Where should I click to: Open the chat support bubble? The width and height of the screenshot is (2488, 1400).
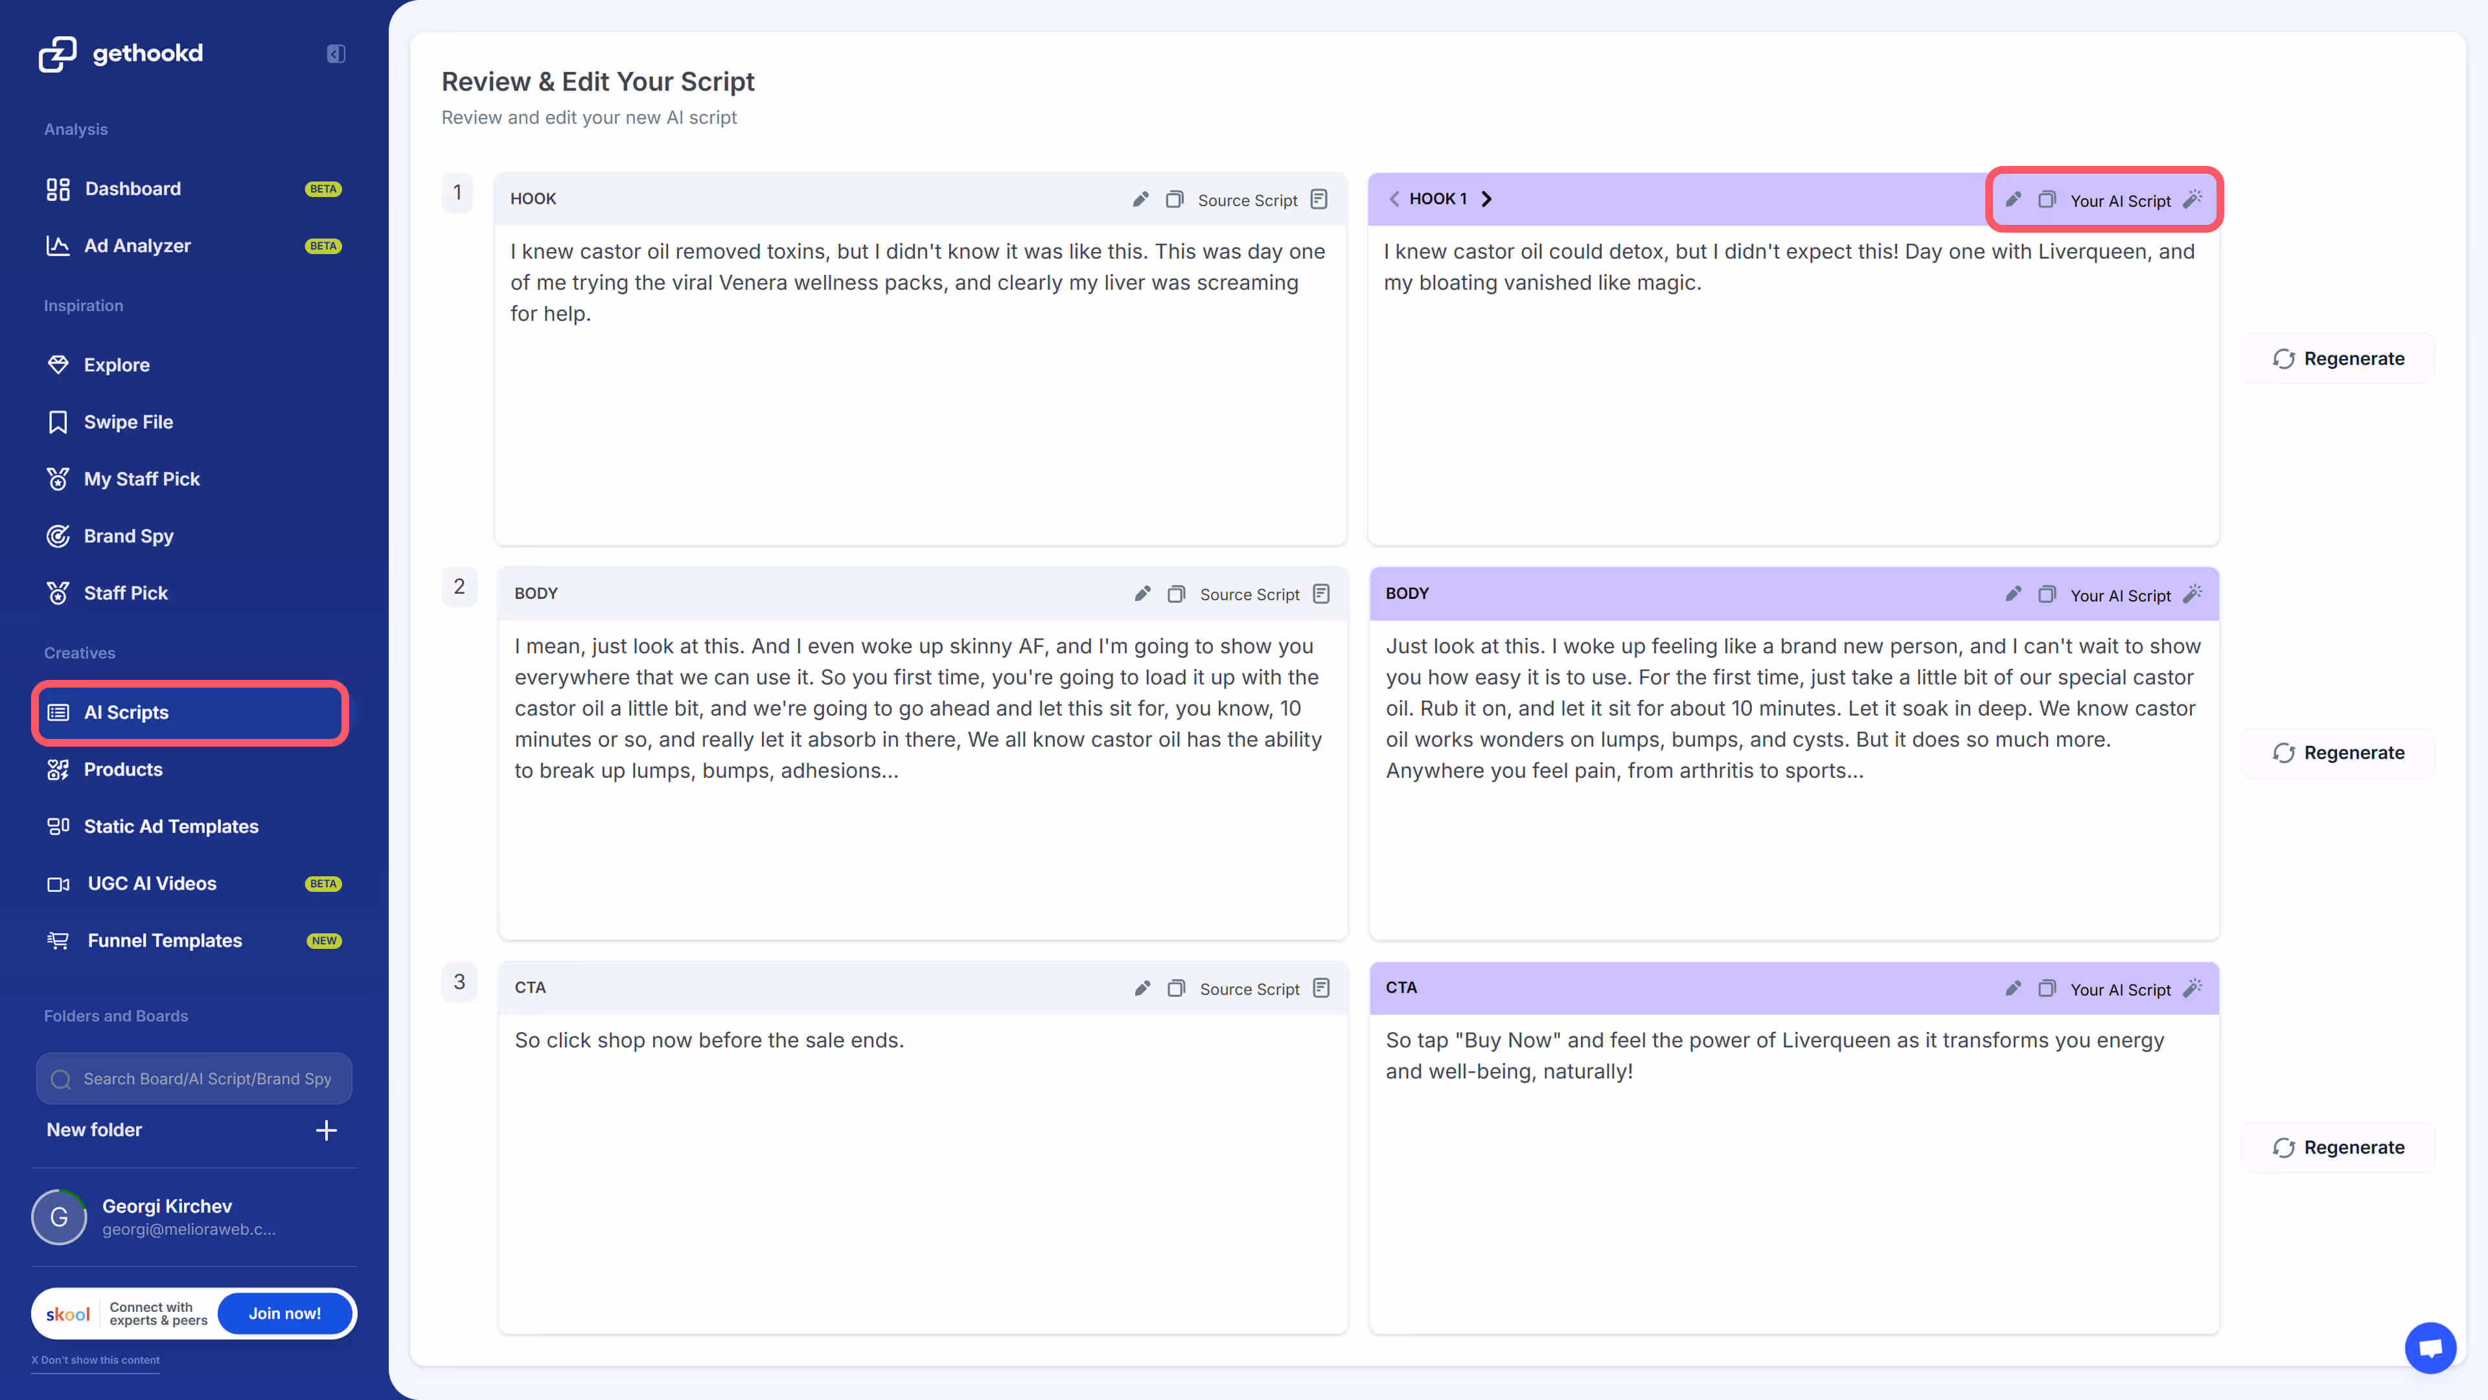point(2430,1347)
